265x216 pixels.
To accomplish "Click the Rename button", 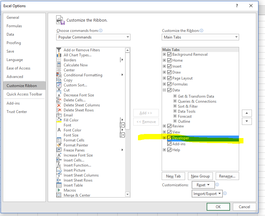I will click(227, 176).
